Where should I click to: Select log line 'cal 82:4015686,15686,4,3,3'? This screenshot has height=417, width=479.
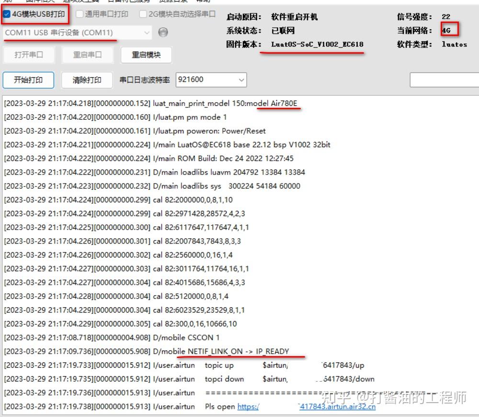click(x=125, y=282)
